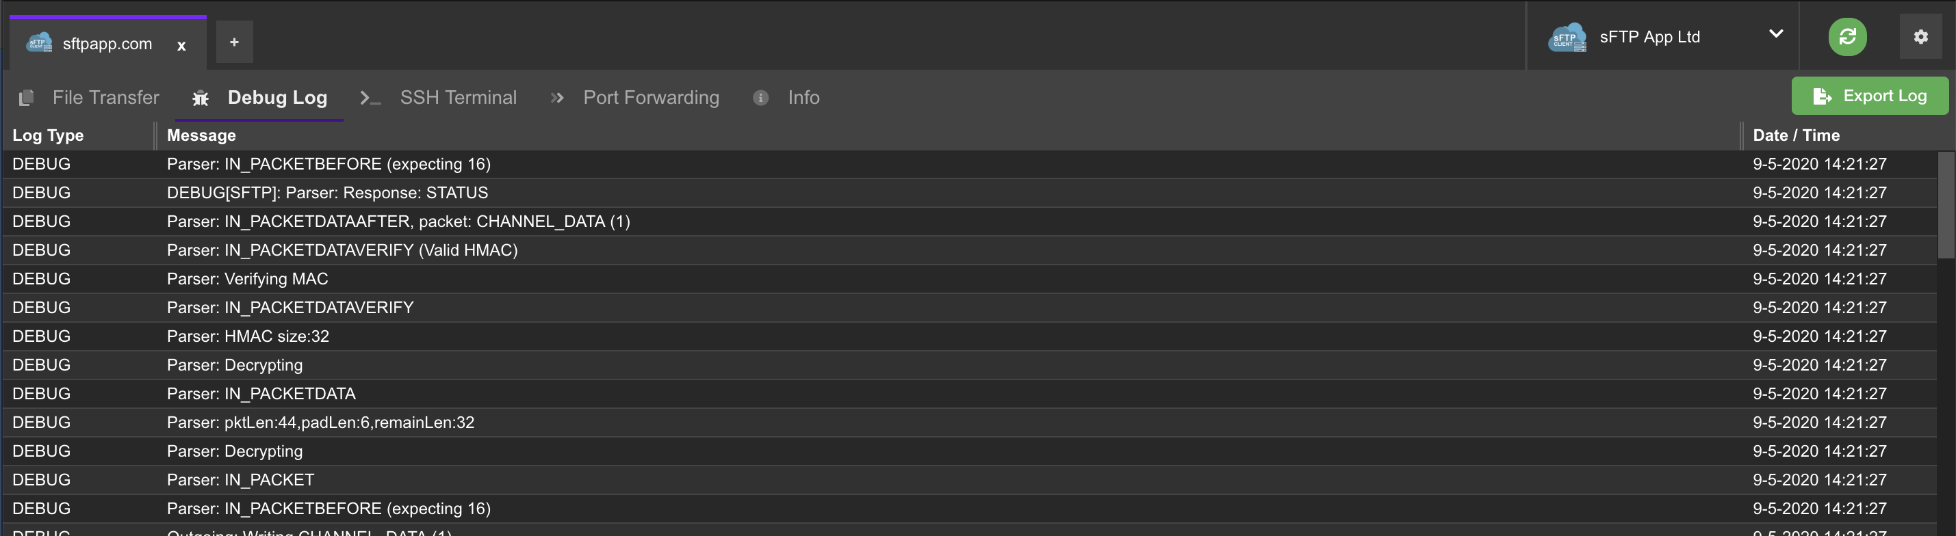Click the Log Type column header

coord(48,135)
